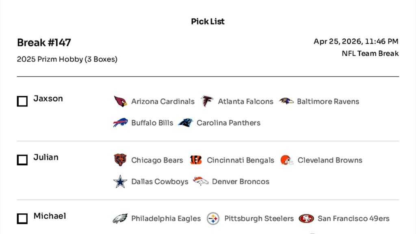
Task: Click the Buffalo Bills logo
Action: click(x=120, y=123)
